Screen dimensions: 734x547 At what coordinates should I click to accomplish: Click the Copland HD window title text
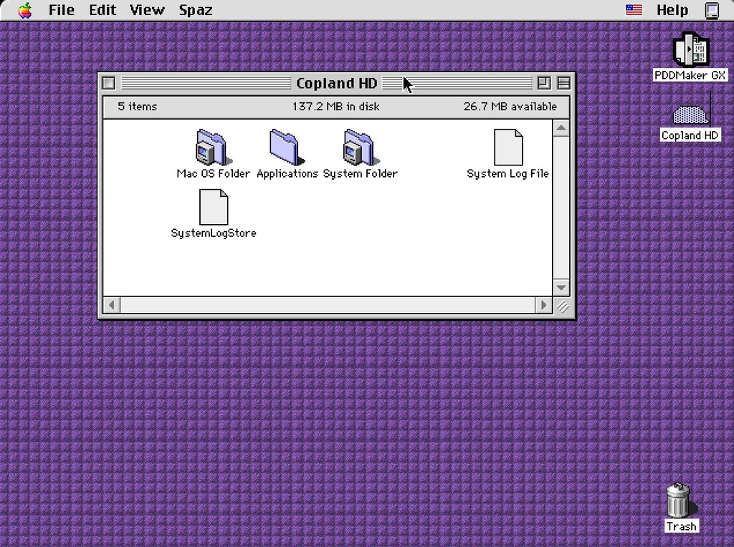pos(337,83)
